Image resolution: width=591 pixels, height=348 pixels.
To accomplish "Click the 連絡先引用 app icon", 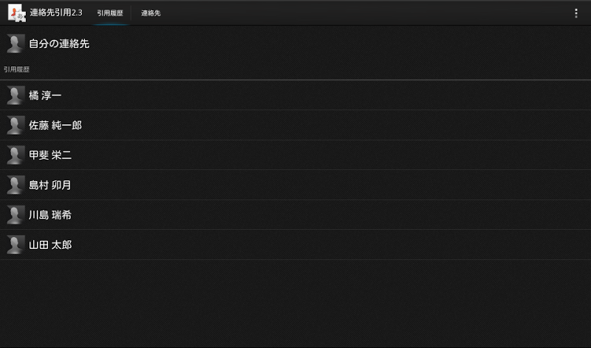I will [16, 13].
